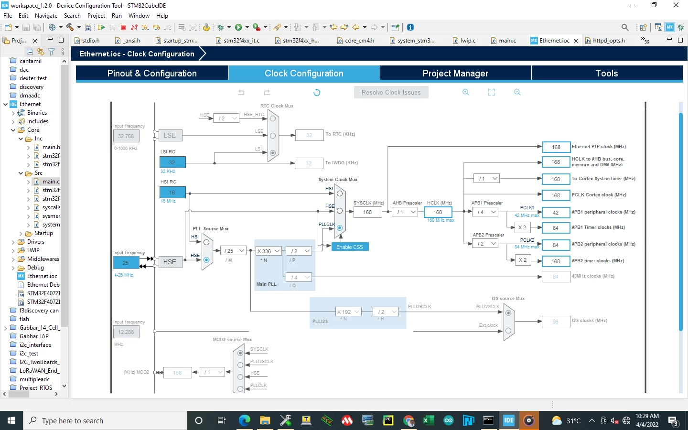
Task: Click the red Terminate stop icon
Action: (x=123, y=28)
